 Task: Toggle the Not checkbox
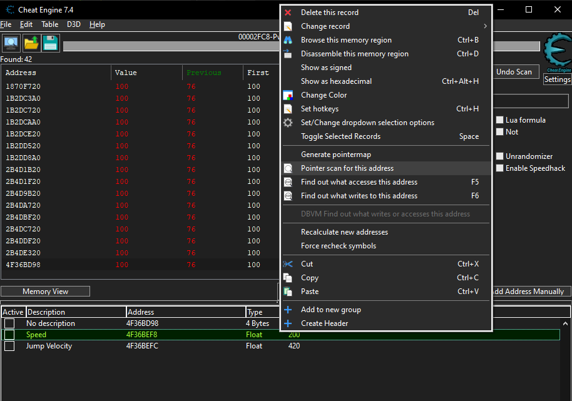click(500, 132)
